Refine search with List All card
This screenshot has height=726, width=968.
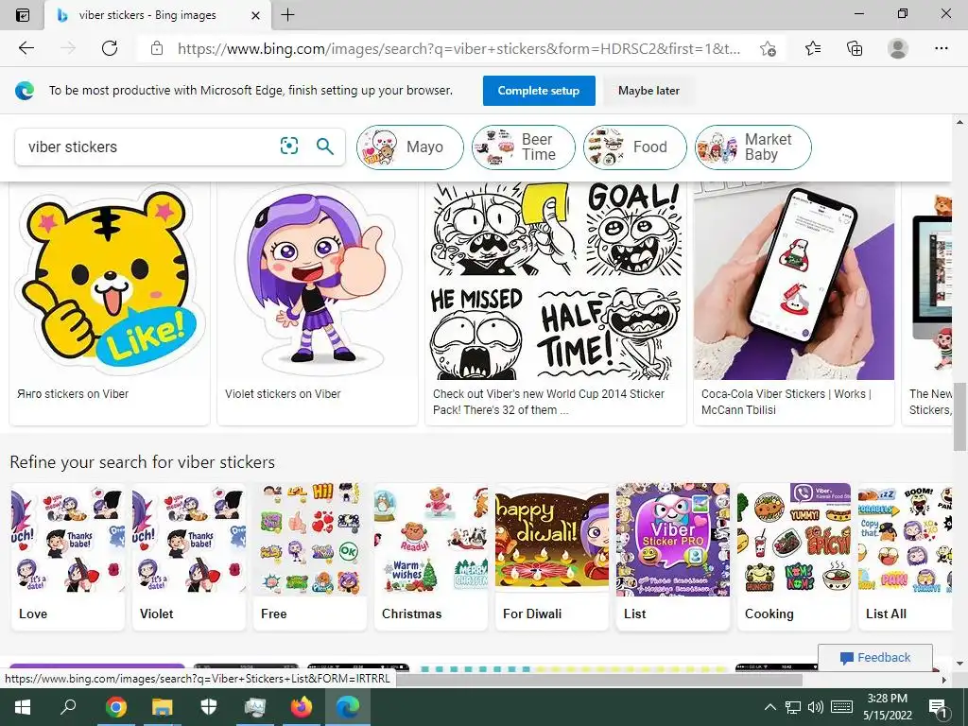click(x=905, y=556)
